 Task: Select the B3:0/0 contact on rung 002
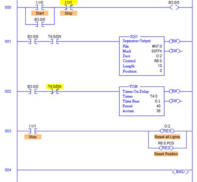[33, 91]
